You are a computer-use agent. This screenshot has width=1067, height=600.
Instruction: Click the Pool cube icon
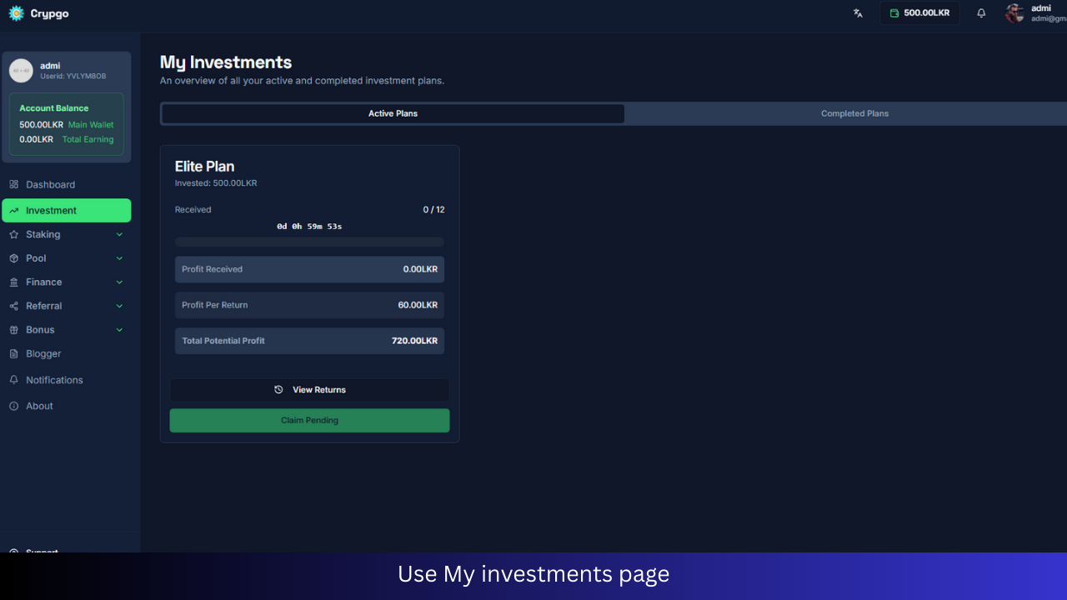[x=13, y=258]
